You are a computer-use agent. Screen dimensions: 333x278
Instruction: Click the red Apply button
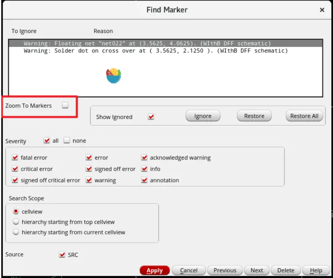pos(154,270)
